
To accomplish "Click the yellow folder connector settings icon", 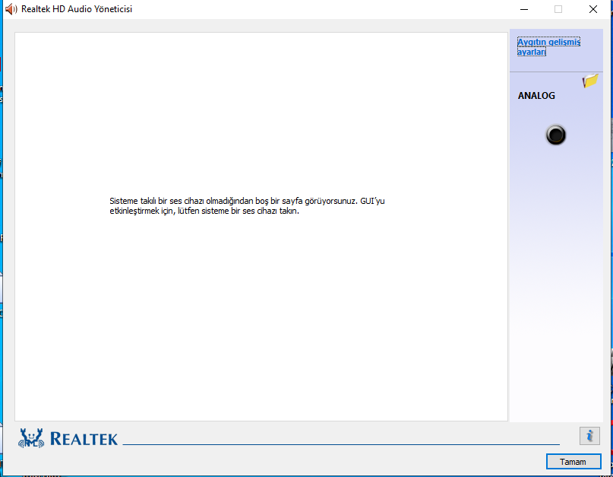I will tap(590, 81).
